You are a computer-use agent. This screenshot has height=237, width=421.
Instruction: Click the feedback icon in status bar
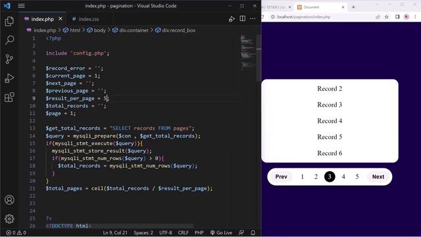pyautogui.click(x=241, y=232)
